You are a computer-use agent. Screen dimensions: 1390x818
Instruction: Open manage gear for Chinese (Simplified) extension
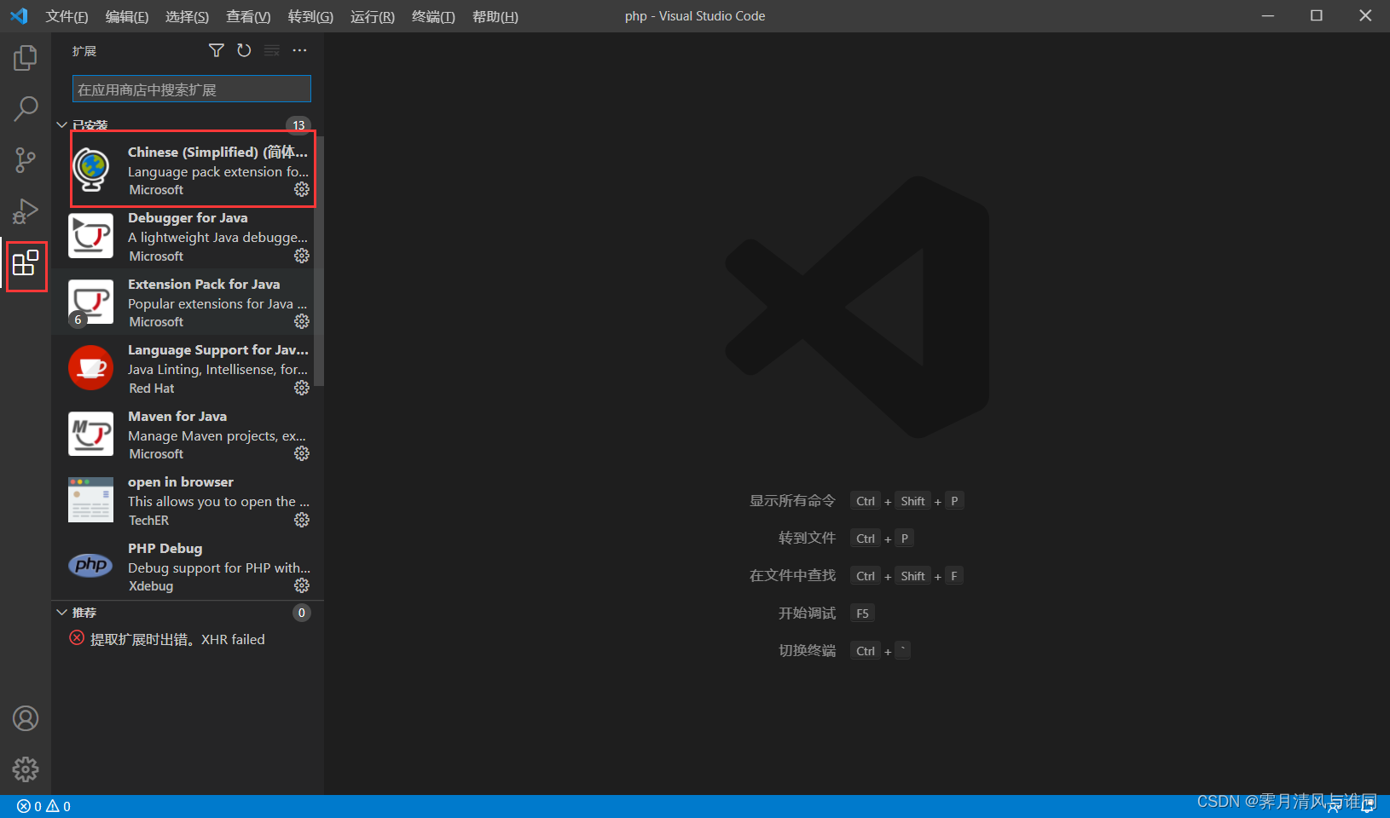coord(302,189)
